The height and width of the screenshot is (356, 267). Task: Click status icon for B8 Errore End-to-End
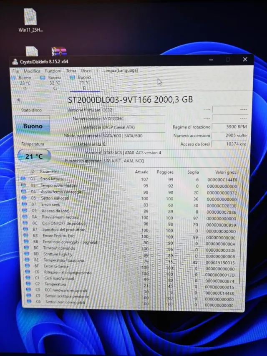click(26, 235)
